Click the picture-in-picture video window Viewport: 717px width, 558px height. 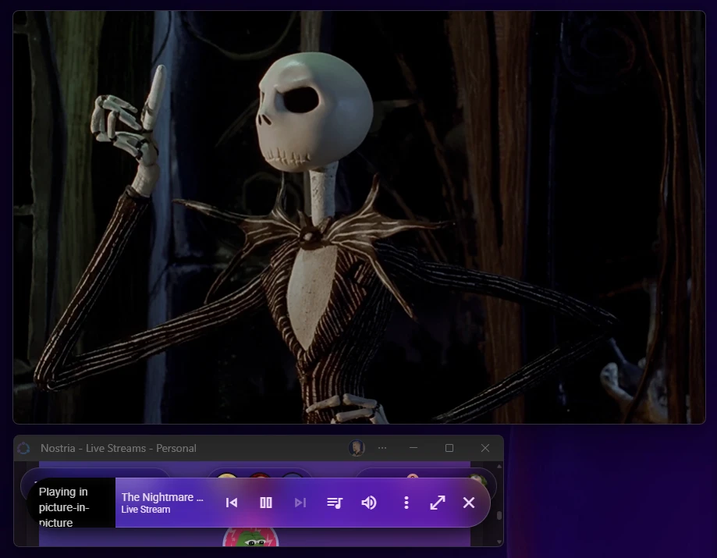(359, 217)
